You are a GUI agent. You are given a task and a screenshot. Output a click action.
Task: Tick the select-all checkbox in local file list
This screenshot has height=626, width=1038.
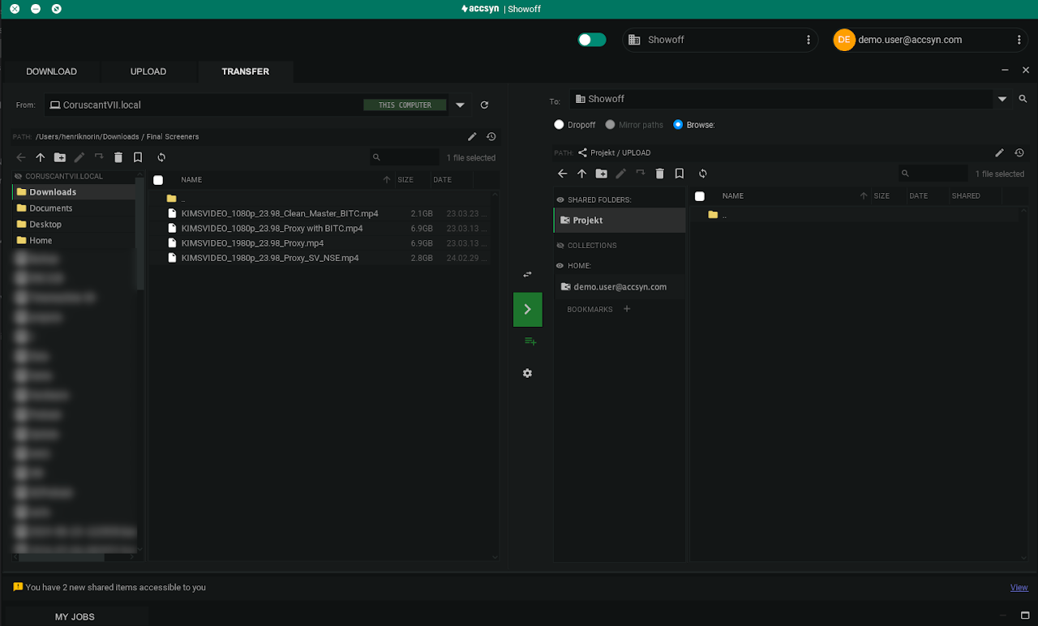pos(158,180)
